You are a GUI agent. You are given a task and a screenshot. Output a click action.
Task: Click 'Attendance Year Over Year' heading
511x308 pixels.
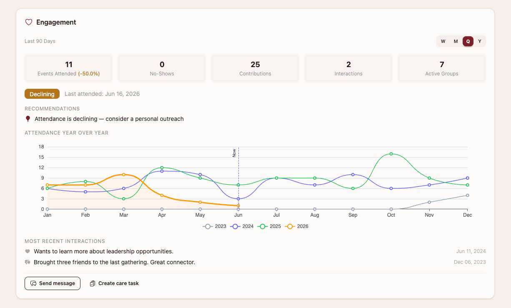tap(66, 133)
